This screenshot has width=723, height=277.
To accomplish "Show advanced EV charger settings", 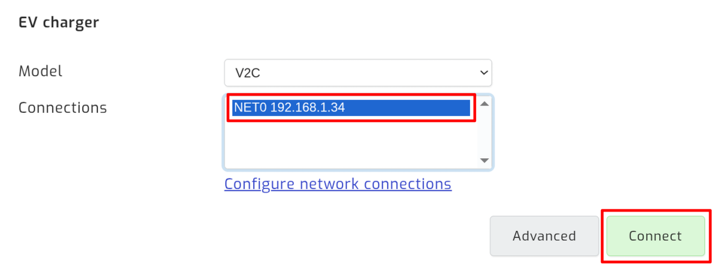I will (x=544, y=236).
